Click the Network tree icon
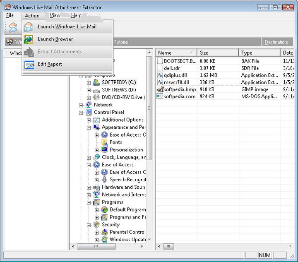The image size is (298, 262). pyautogui.click(x=89, y=105)
